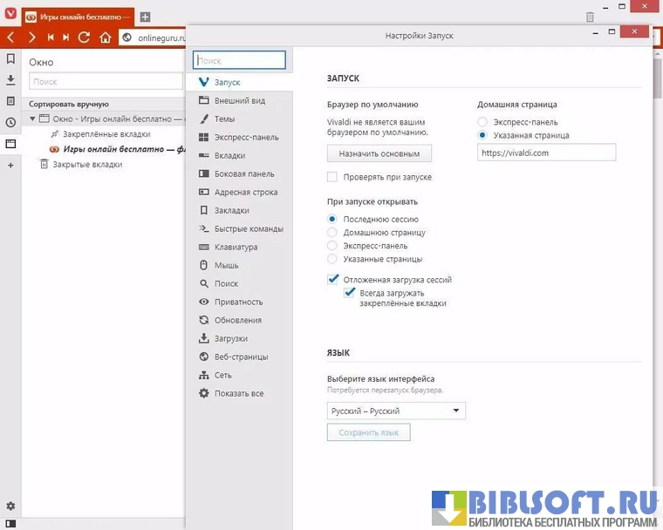Image resolution: width=663 pixels, height=530 pixels.
Task: Click the settings gear in bottom corner
Action: click(10, 506)
